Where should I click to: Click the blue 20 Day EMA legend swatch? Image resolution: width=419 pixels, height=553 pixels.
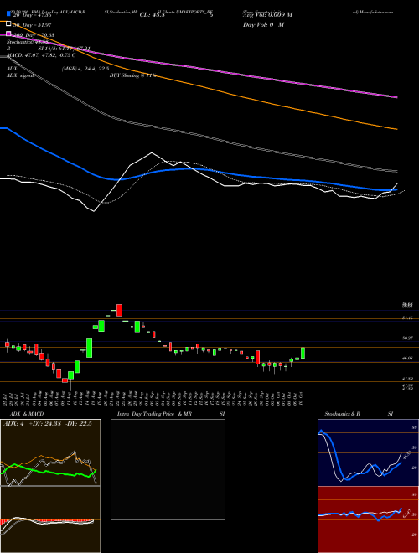(x=9, y=14)
